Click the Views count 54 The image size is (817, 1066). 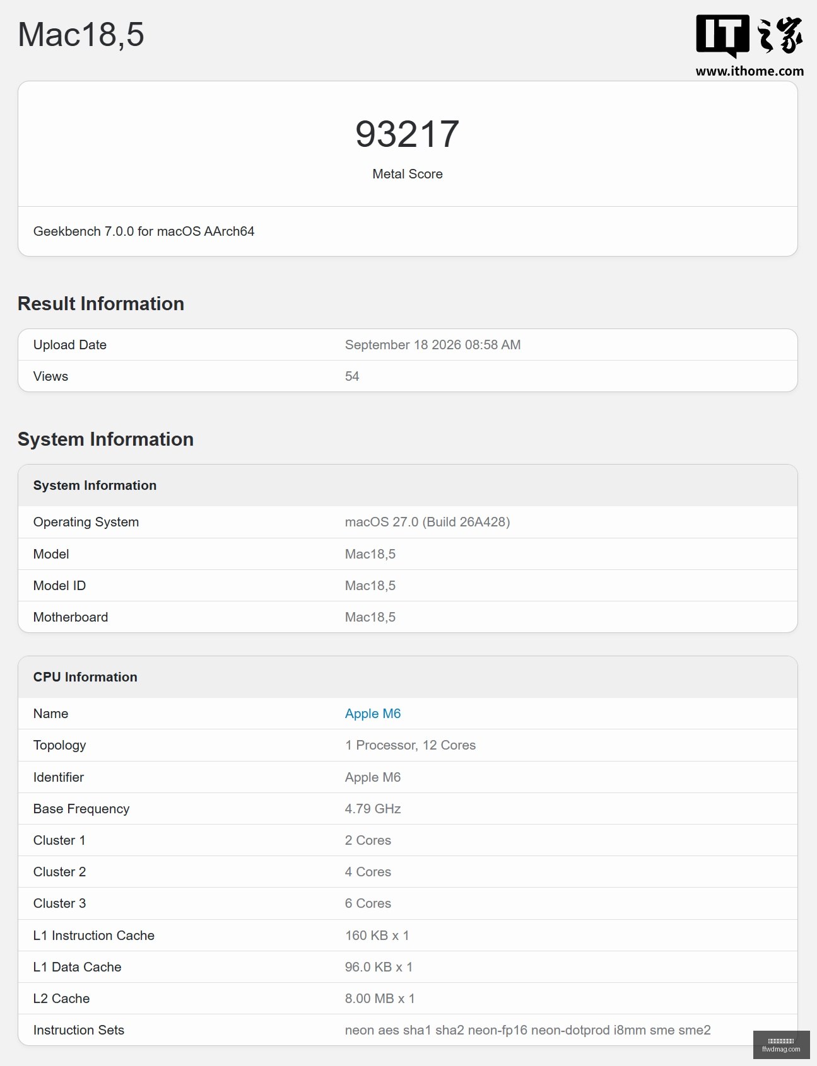[x=352, y=376]
